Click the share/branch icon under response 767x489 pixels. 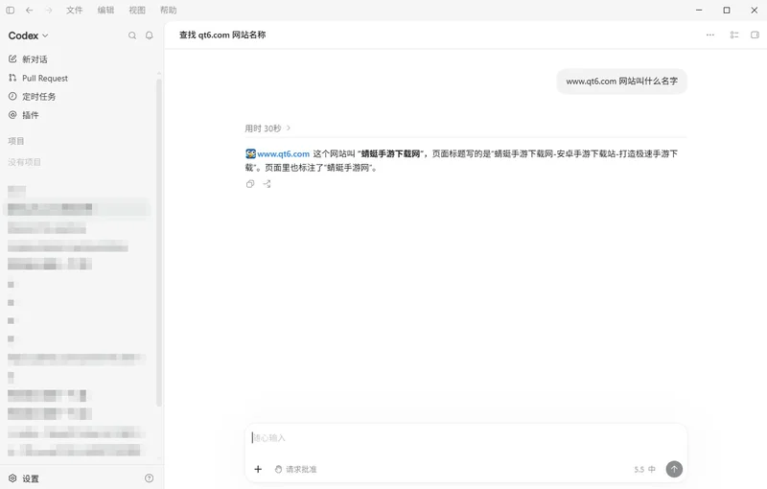(267, 184)
